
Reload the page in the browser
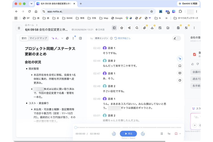point(29,11)
